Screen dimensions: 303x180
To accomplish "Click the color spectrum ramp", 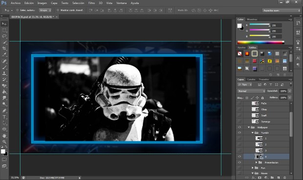I will 260,42.
